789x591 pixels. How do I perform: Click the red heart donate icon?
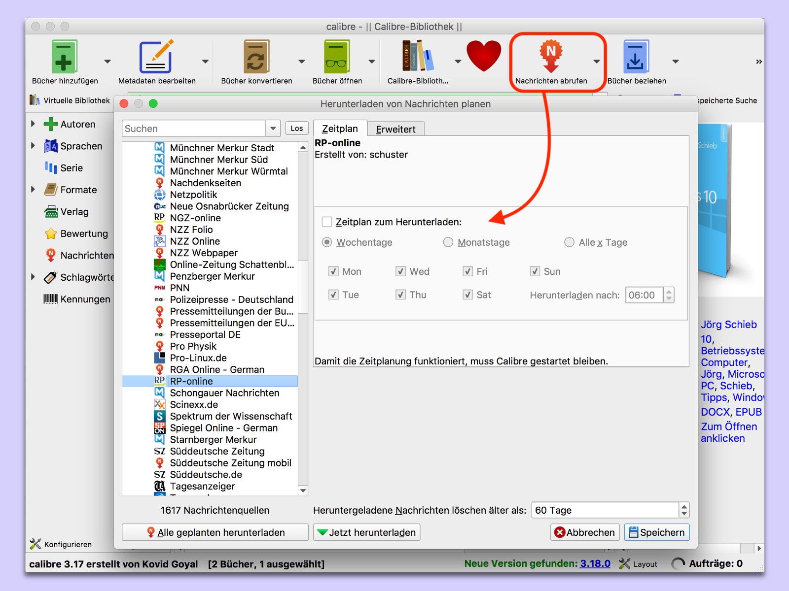(484, 56)
